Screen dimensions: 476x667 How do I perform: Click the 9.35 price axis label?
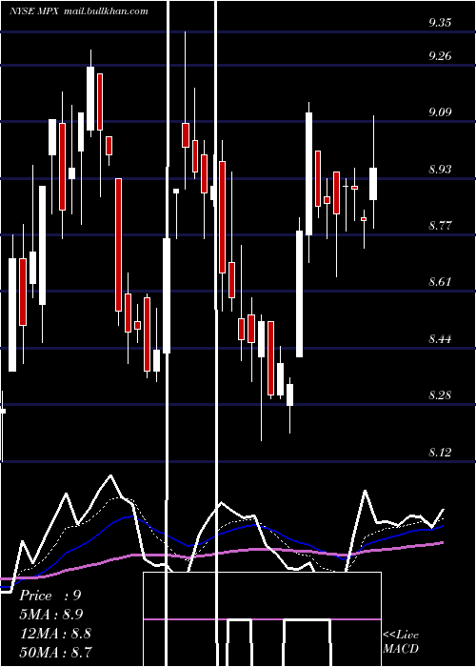[440, 23]
